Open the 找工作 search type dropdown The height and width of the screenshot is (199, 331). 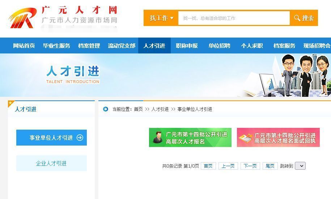(161, 18)
